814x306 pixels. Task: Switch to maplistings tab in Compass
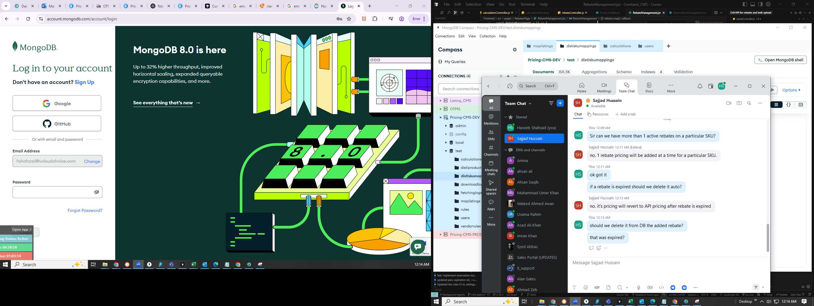pyautogui.click(x=540, y=46)
